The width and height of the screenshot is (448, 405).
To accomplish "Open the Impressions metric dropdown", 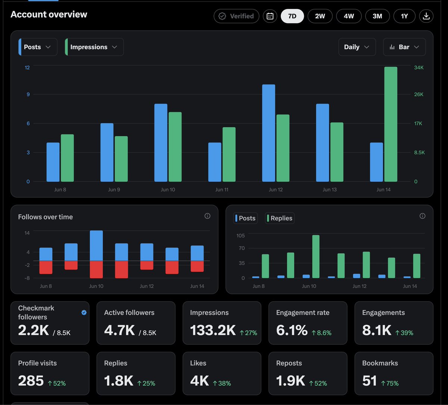I will coord(94,47).
